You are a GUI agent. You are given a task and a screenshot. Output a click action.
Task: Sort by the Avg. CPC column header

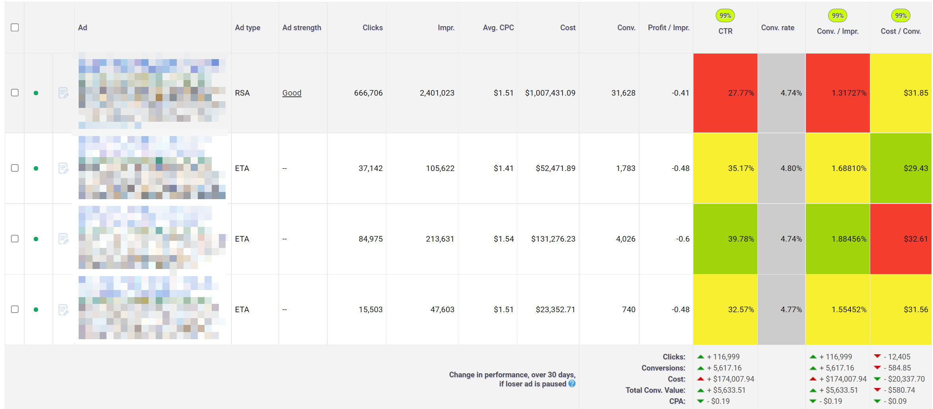tap(498, 28)
